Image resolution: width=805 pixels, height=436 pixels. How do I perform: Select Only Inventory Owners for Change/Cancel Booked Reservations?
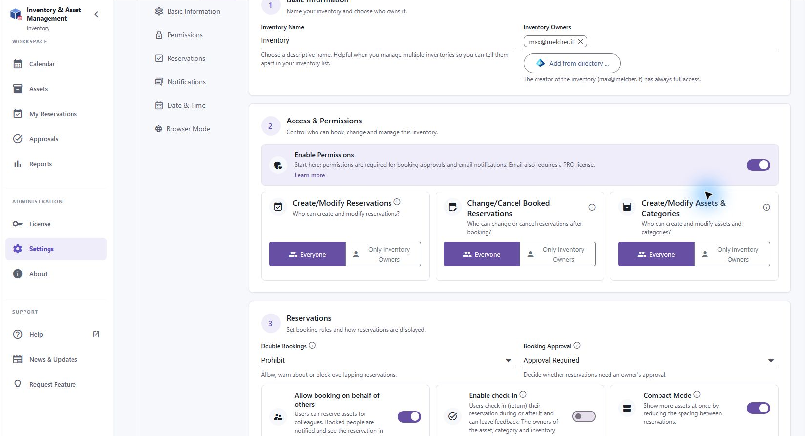click(x=558, y=254)
